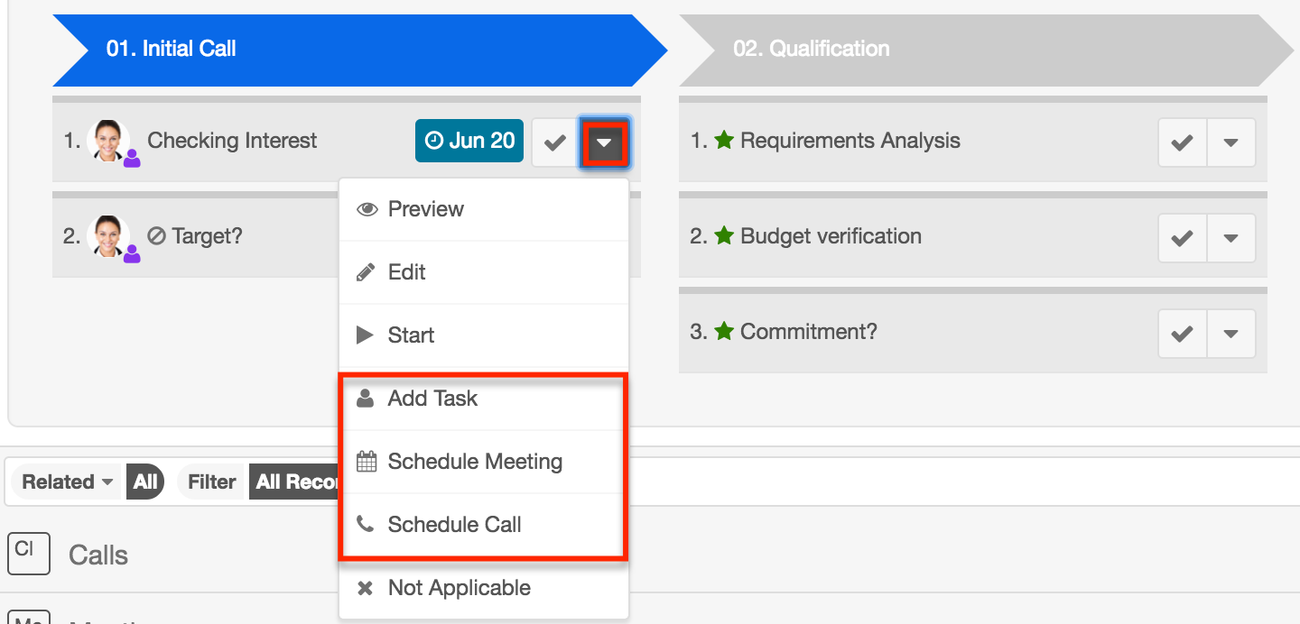This screenshot has height=624, width=1300.
Task: Click the green star beside Commitment?
Action: 724,332
